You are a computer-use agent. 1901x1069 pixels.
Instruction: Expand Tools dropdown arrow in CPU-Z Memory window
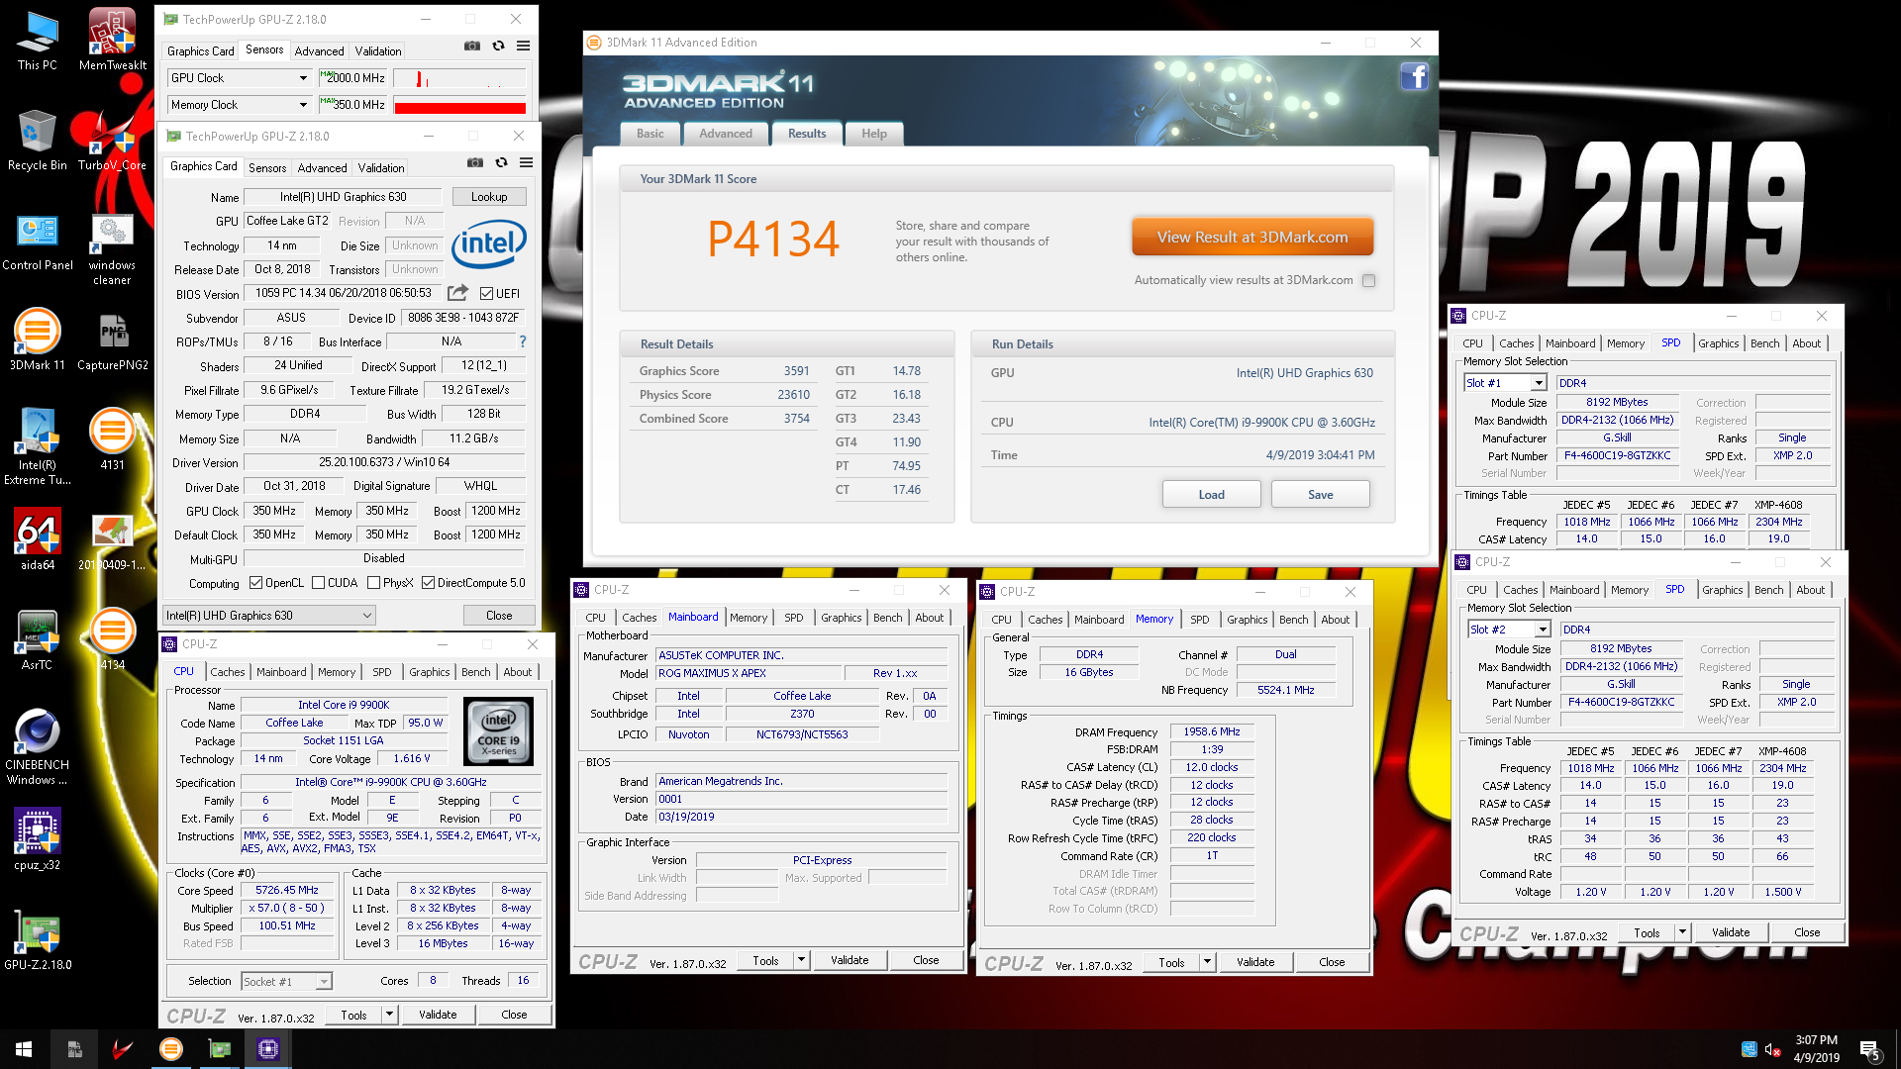coord(1208,962)
